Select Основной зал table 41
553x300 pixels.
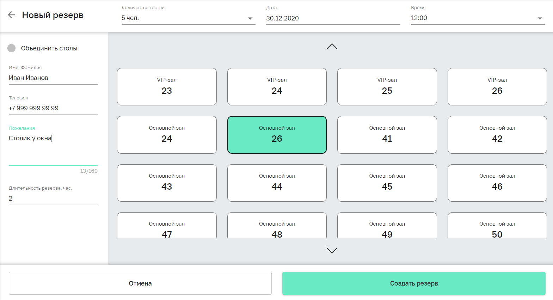pos(387,135)
